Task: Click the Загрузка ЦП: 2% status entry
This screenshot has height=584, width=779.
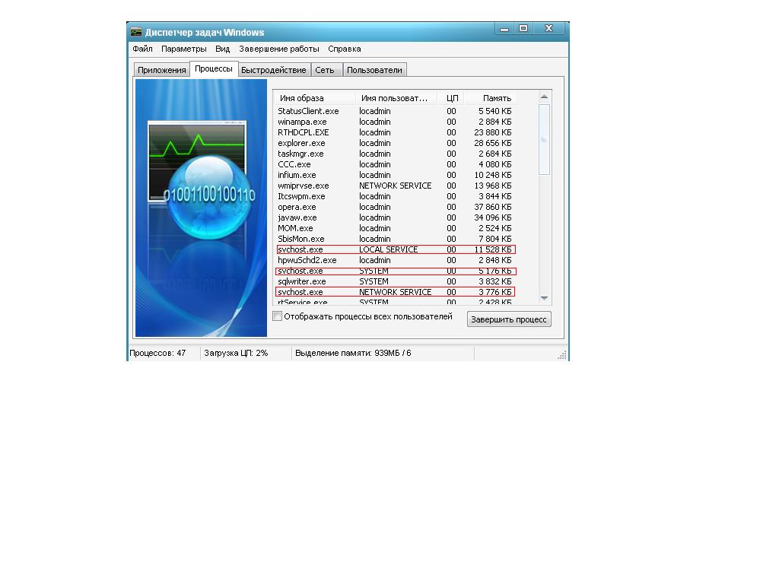Action: tap(236, 353)
